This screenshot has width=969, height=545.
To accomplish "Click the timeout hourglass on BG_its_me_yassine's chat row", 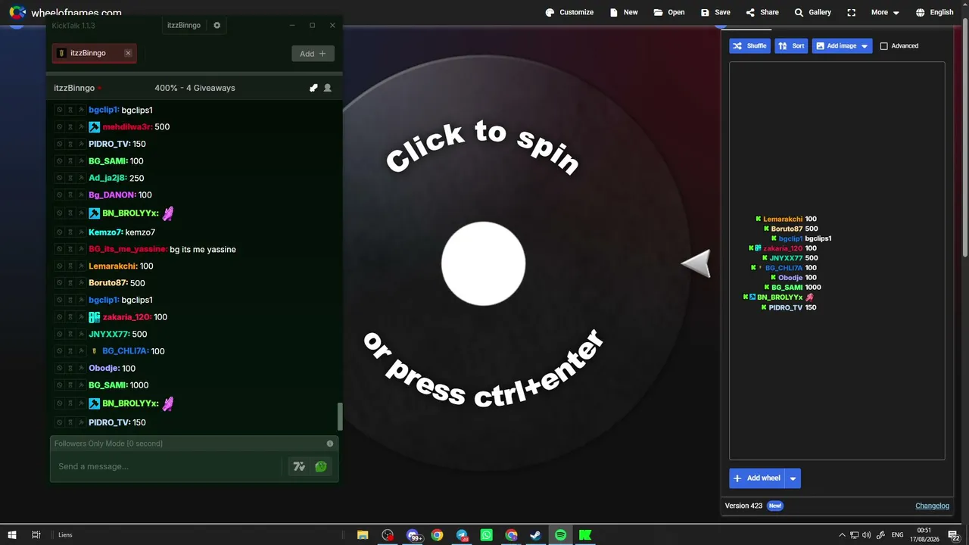I will [x=70, y=249].
